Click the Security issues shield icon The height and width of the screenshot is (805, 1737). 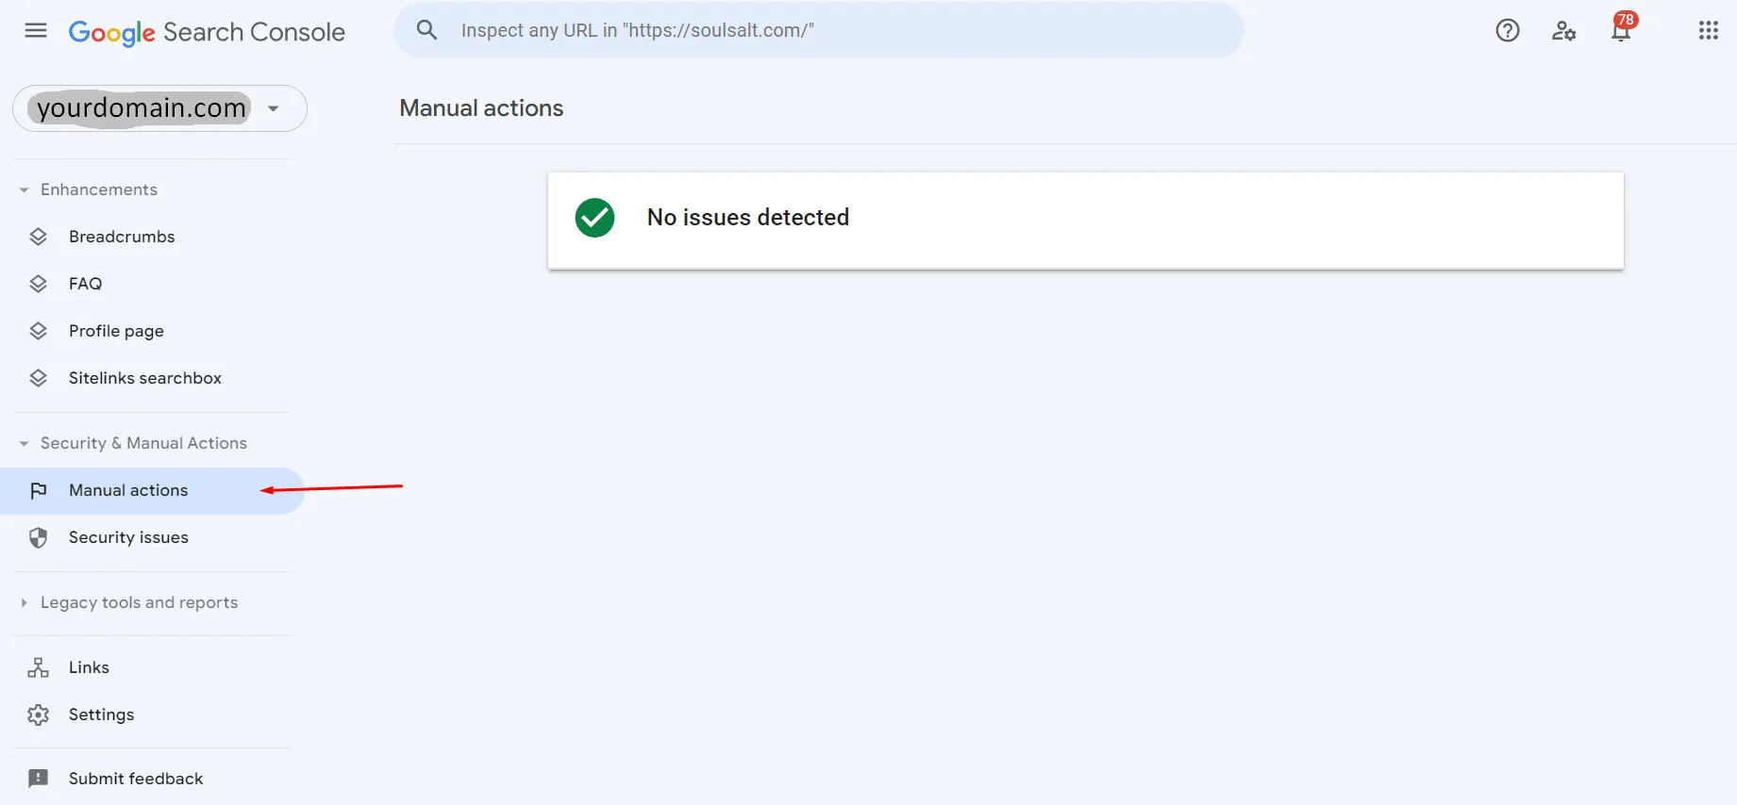pos(38,537)
